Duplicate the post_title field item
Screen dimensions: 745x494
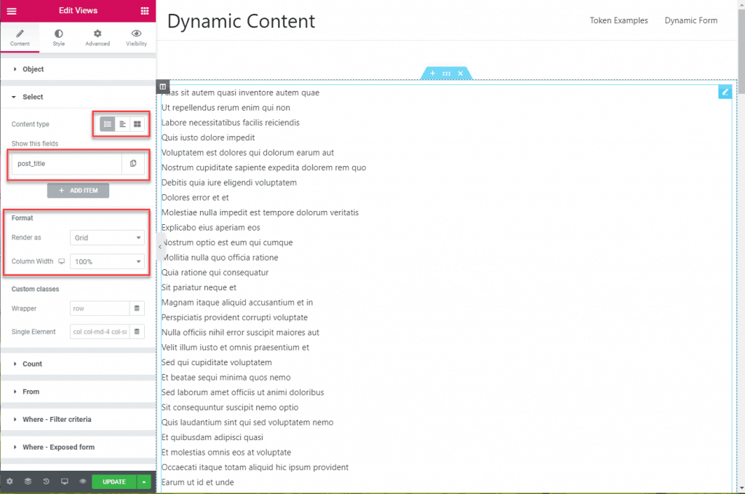coord(133,164)
